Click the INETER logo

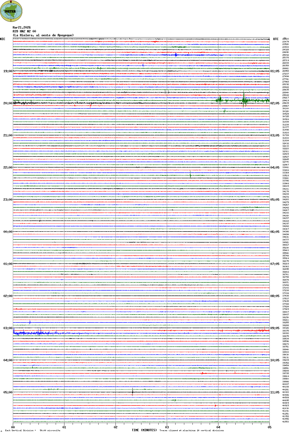pos(11,11)
